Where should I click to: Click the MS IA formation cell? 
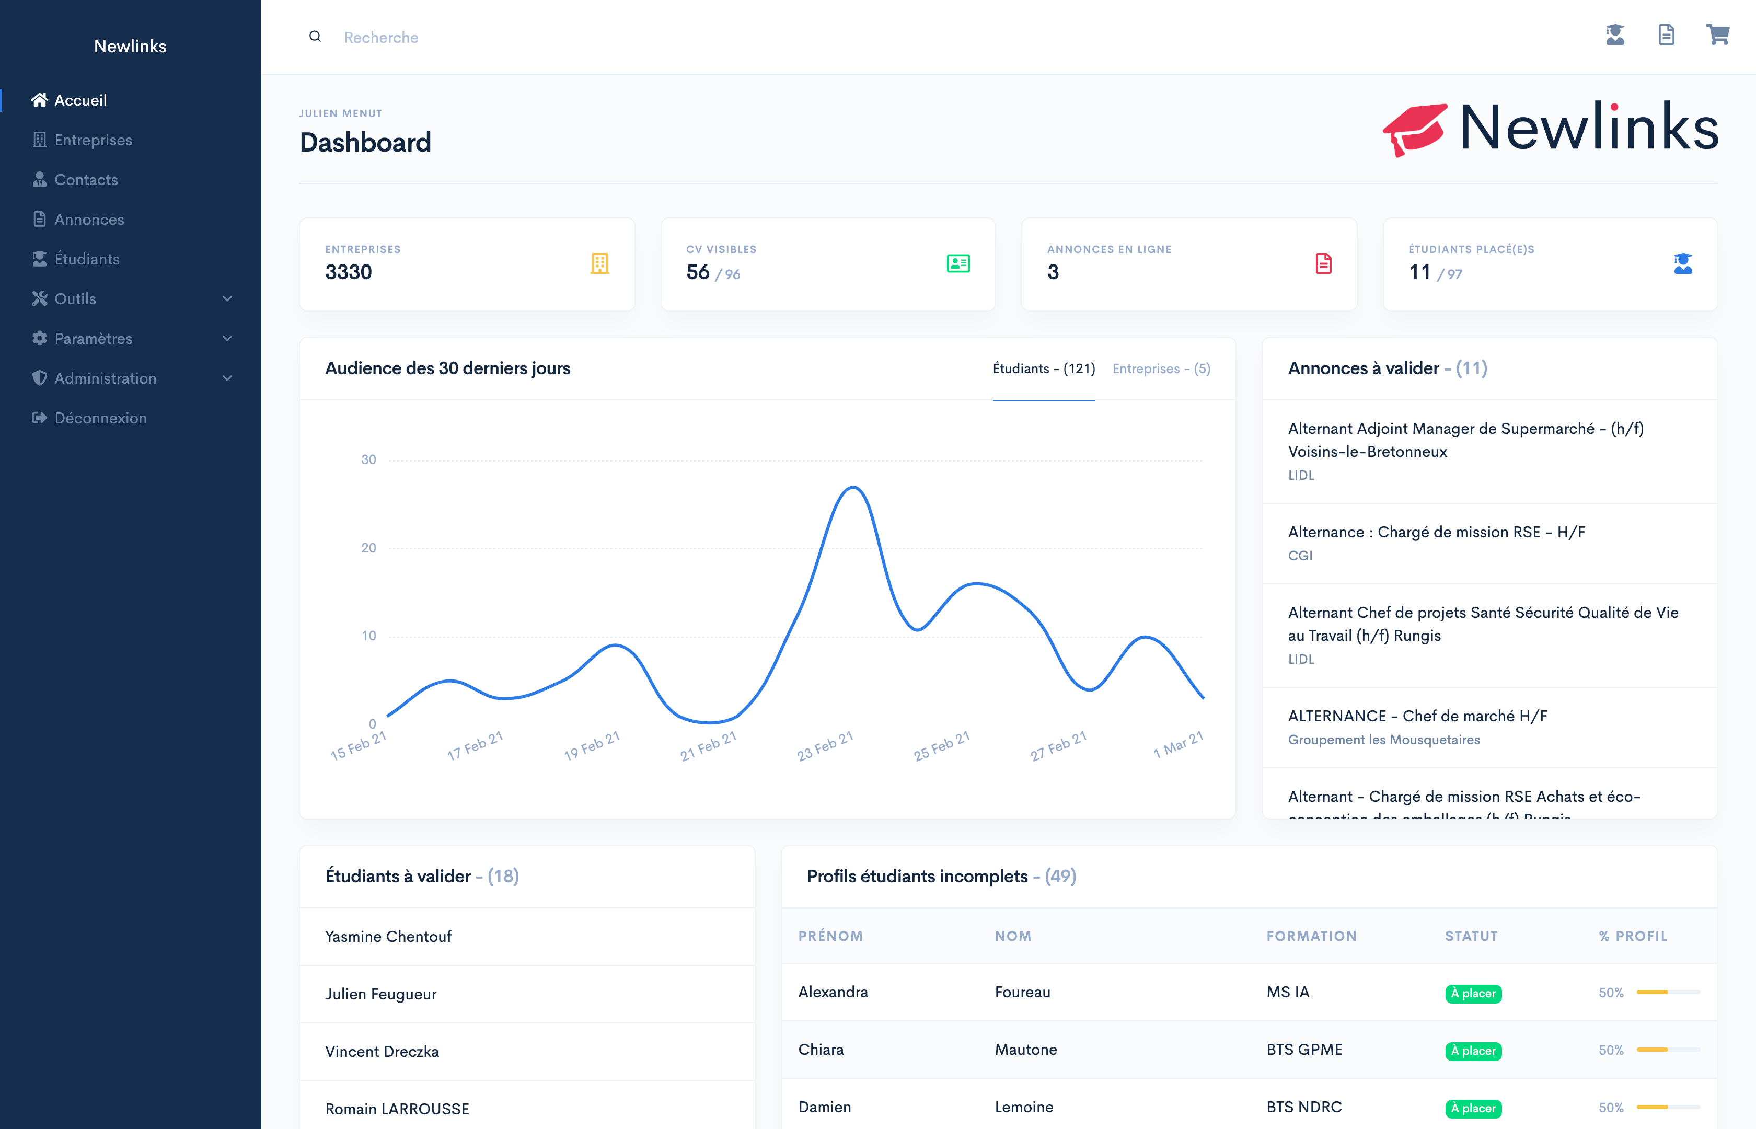pos(1288,992)
